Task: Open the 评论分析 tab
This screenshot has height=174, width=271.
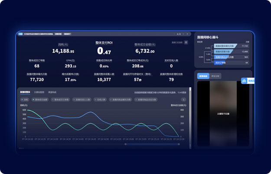Action: (x=215, y=76)
